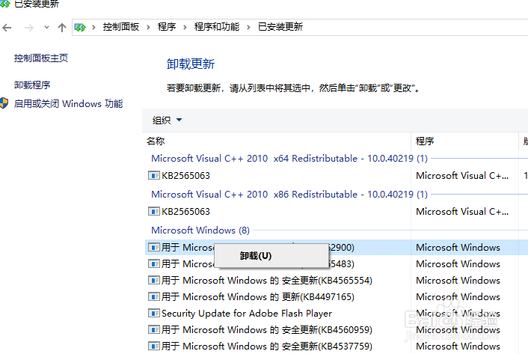Screen dimensions: 528x354
Task: Click icon of KB4565554 update
Action: [x=154, y=280]
